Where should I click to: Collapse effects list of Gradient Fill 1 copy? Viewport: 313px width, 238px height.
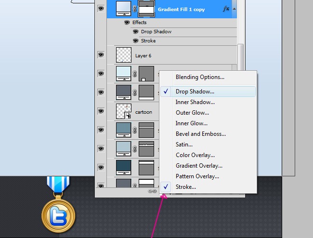(235, 9)
